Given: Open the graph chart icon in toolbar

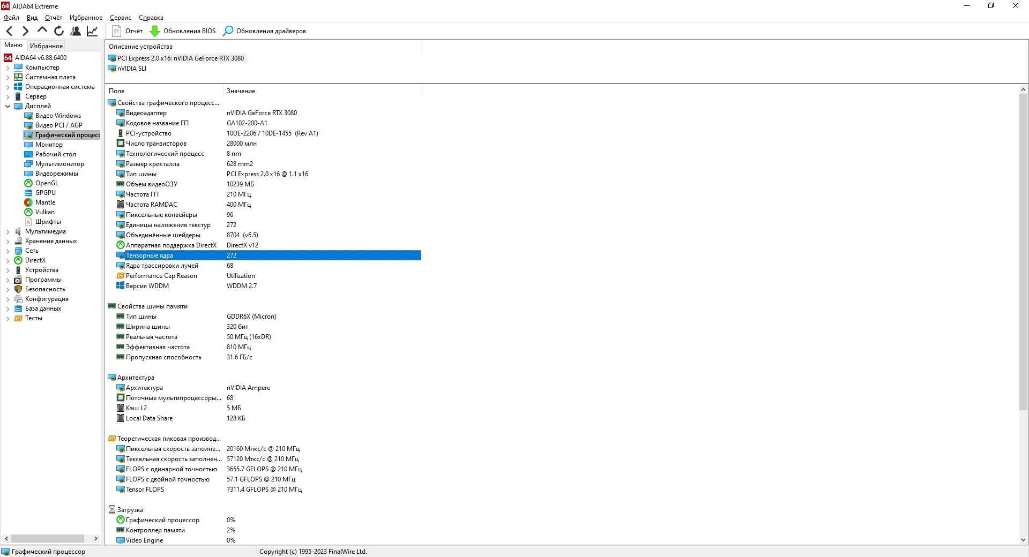Looking at the screenshot, I should coord(92,31).
